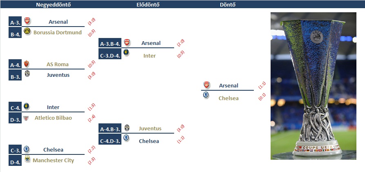Click the Manchester City crest icon
The height and width of the screenshot is (172, 365).
pos(27,159)
